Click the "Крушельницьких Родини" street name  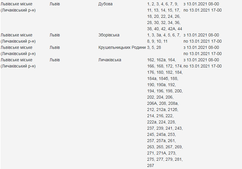(x=122, y=47)
